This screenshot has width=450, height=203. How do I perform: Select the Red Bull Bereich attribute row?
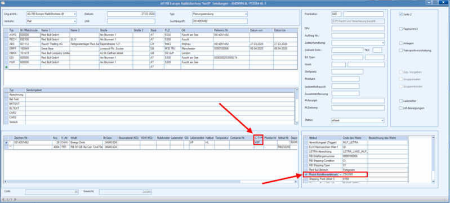coord(356,170)
